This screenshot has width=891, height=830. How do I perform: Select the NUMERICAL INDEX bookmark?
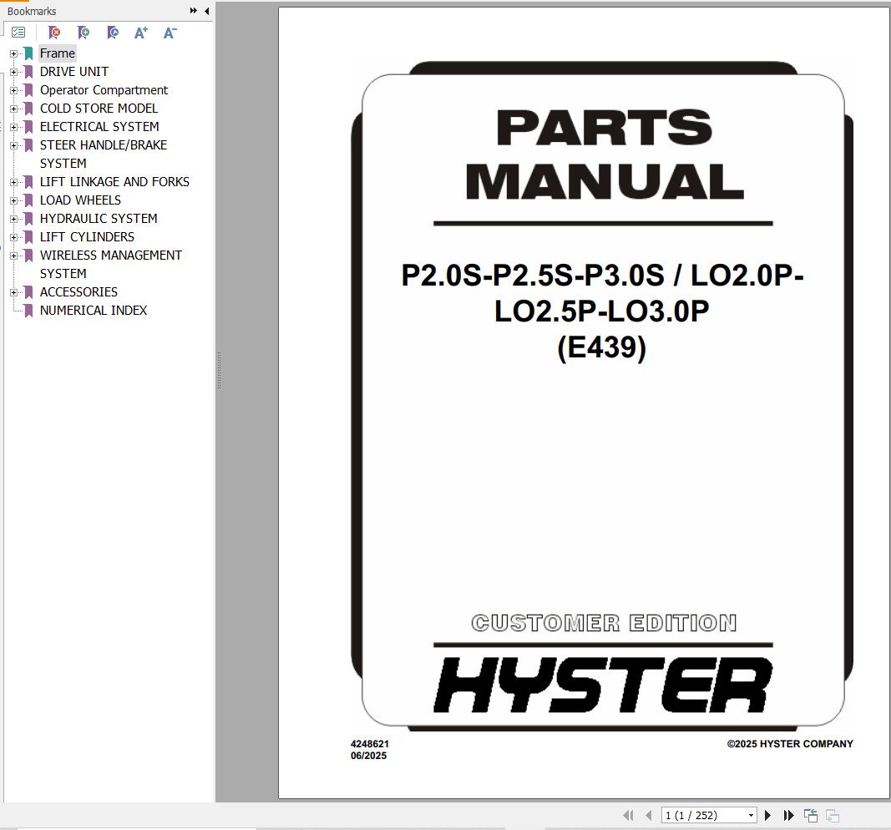point(94,310)
